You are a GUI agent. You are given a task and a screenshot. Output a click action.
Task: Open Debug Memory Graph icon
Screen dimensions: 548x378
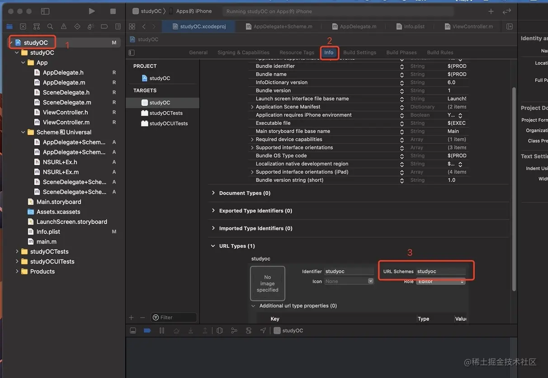pos(234,331)
